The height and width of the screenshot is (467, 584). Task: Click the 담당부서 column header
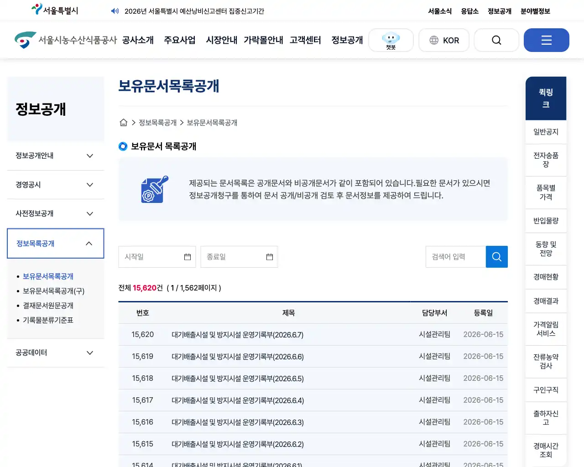tap(434, 313)
